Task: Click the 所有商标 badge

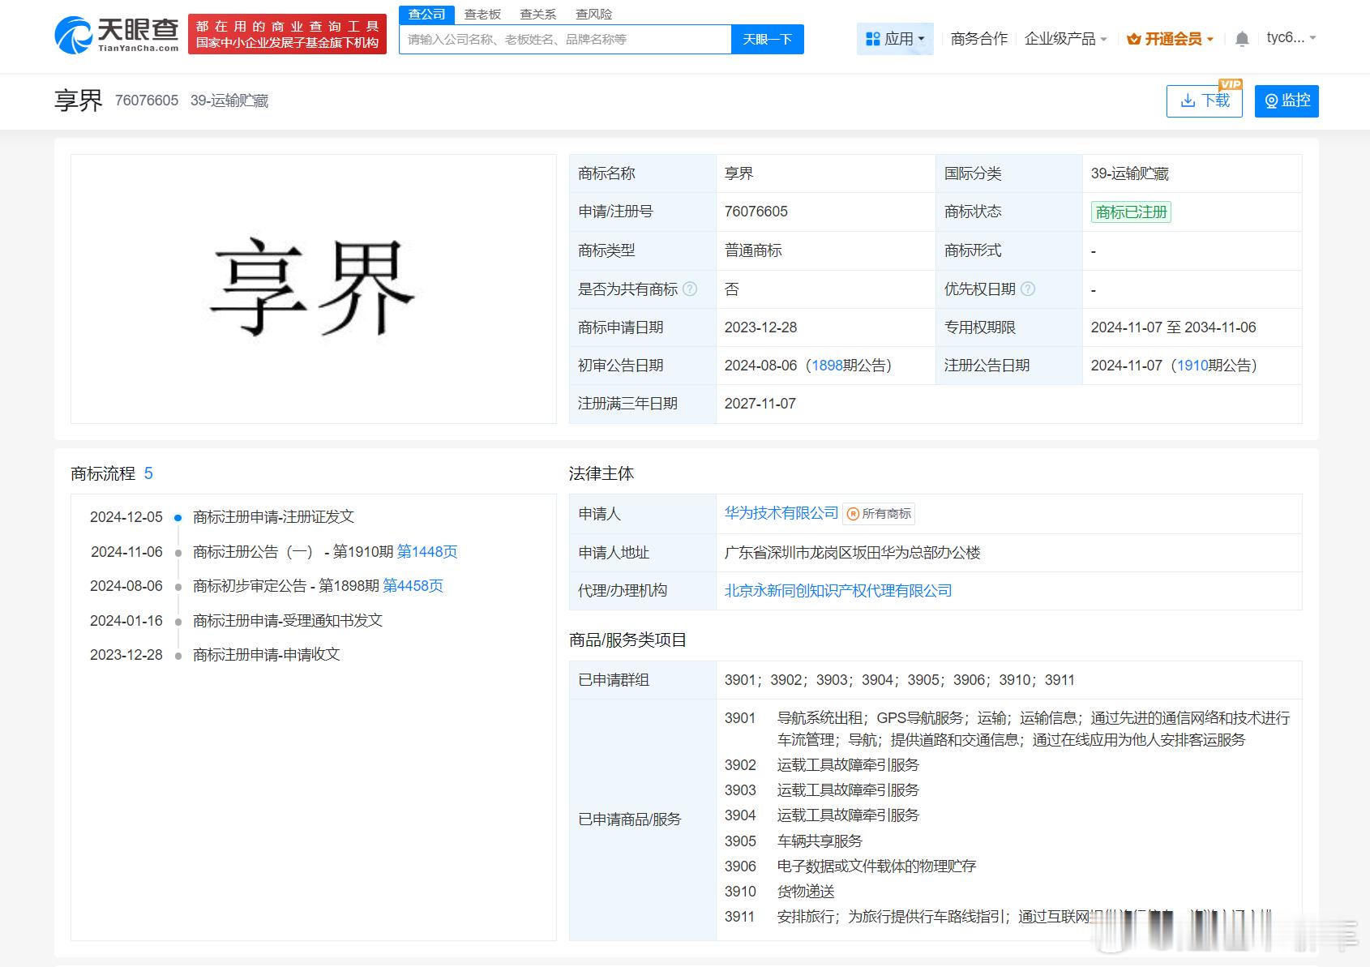Action: (x=880, y=513)
